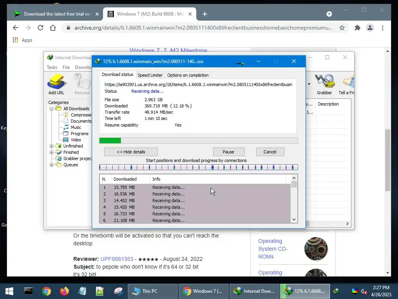Click the main download progress bar

199,141
